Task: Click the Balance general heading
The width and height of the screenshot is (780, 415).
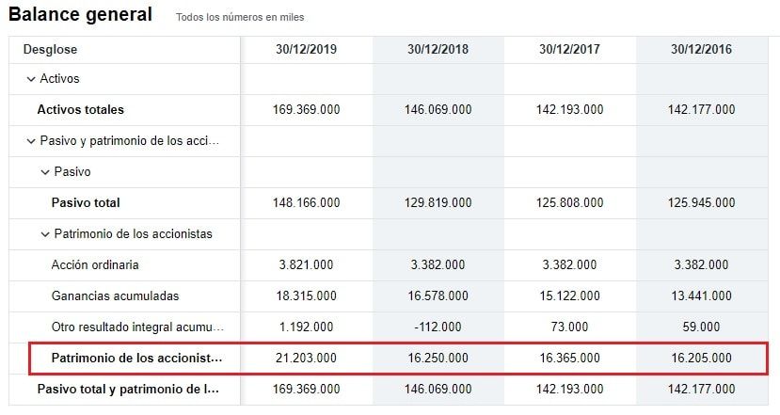Action: pos(81,14)
